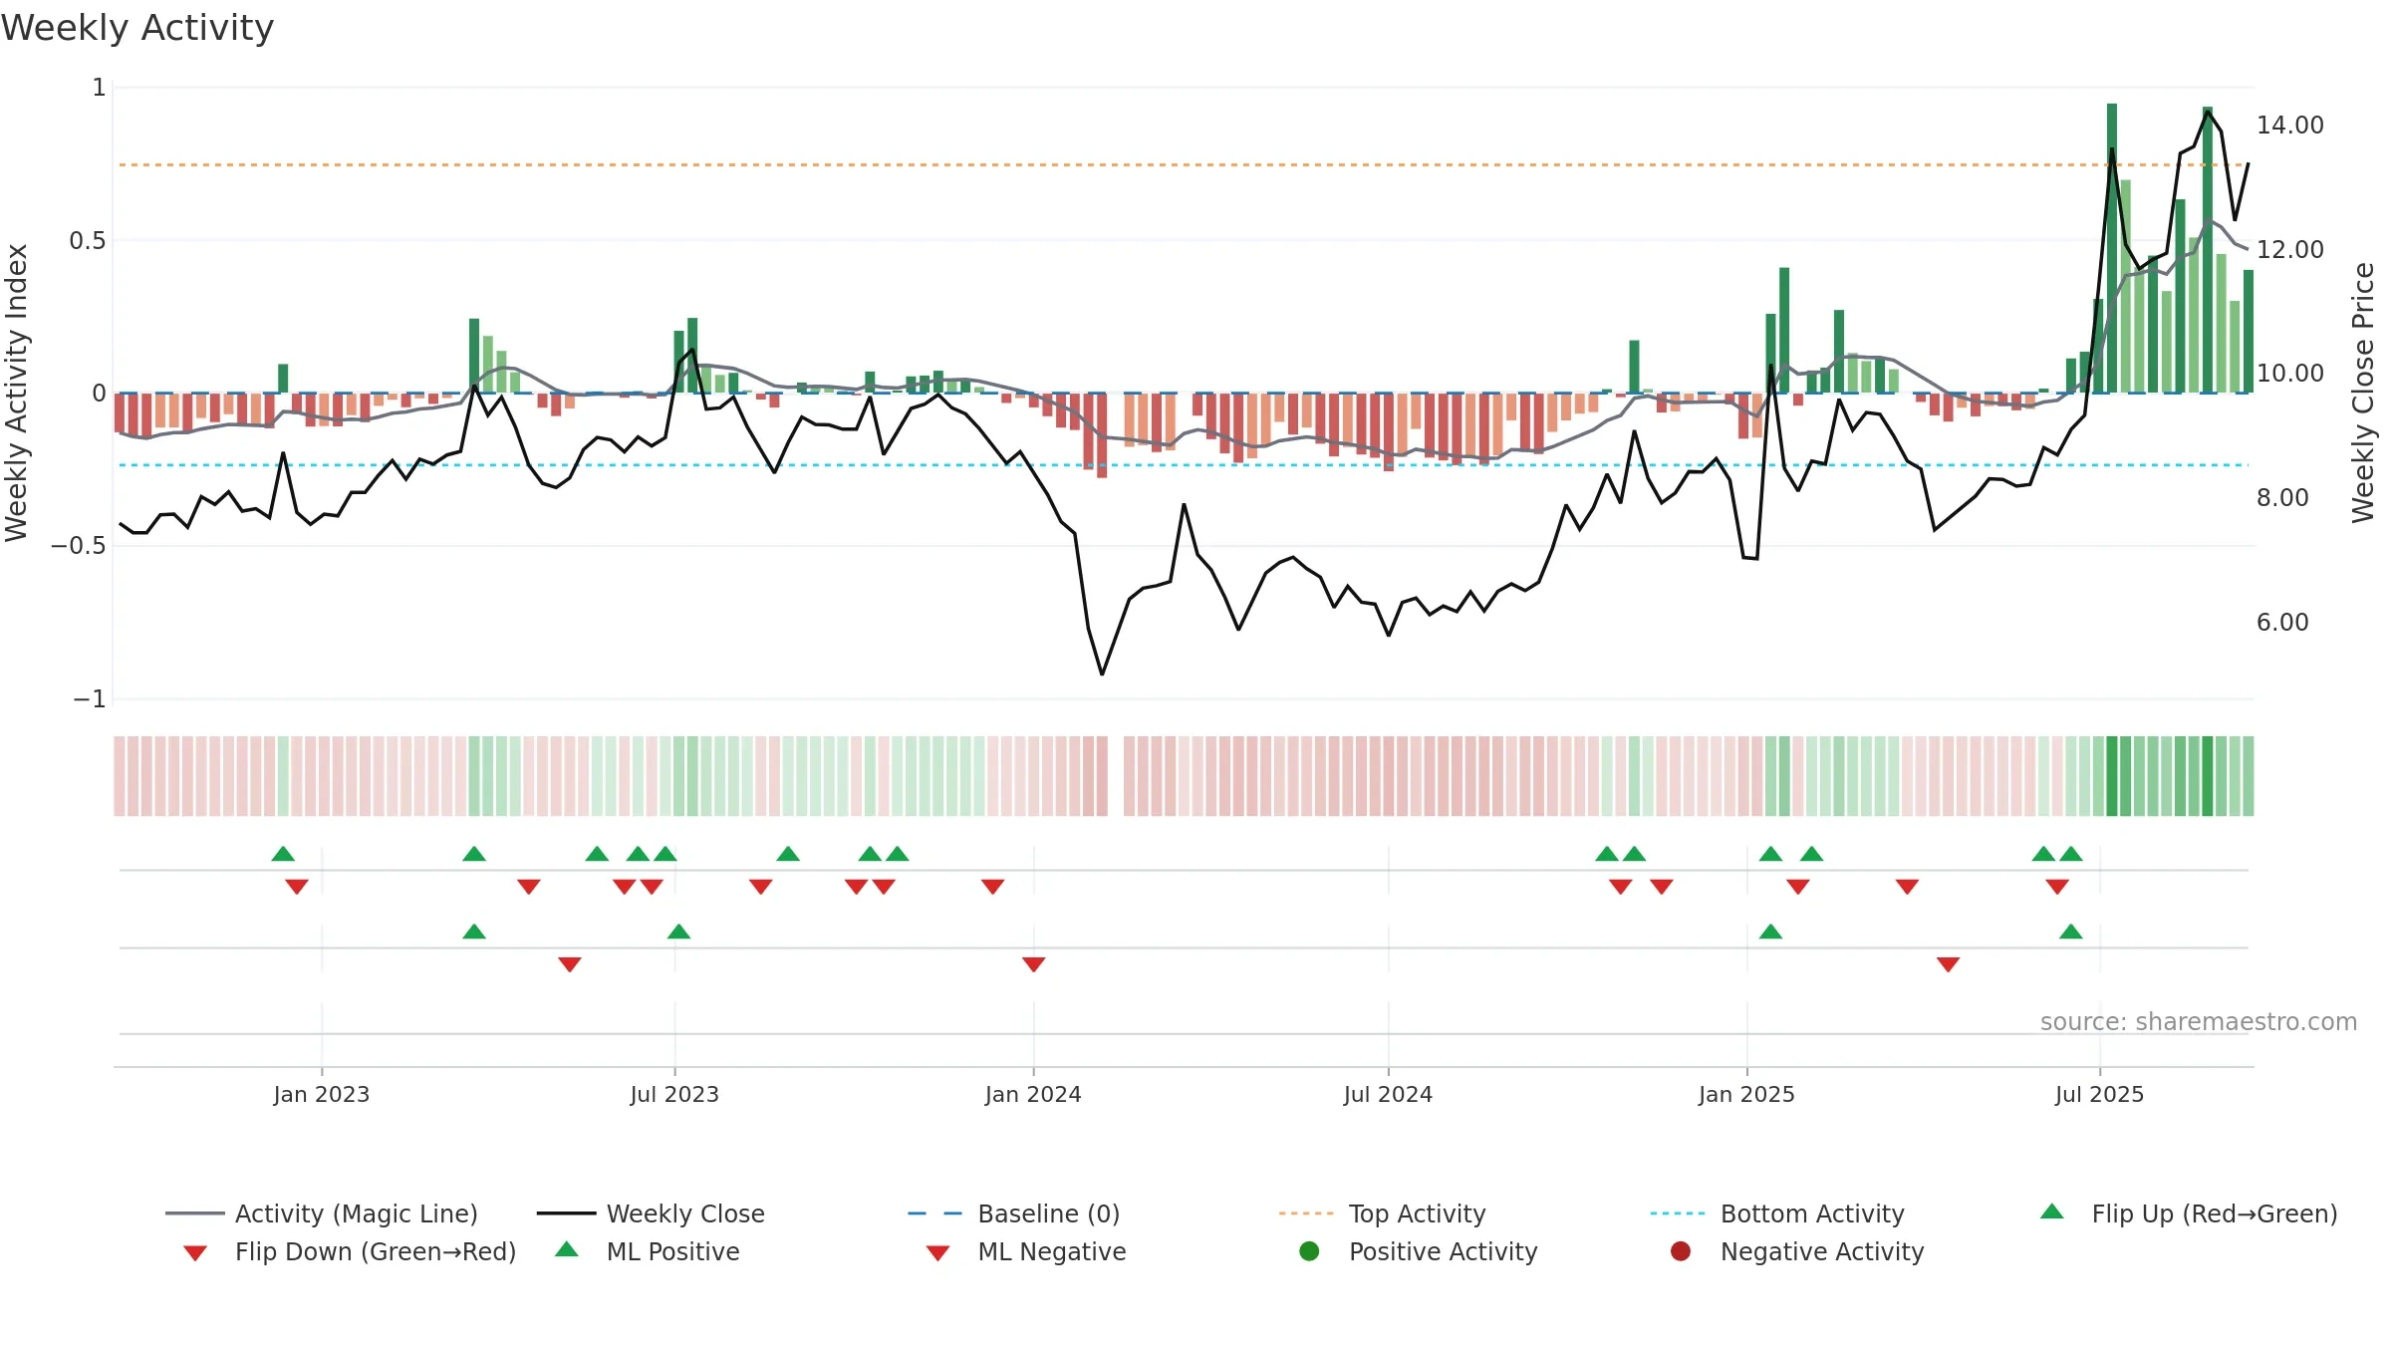2391x1345 pixels.
Task: Click the Jul 2024 x-axis label
Action: tap(1388, 1094)
